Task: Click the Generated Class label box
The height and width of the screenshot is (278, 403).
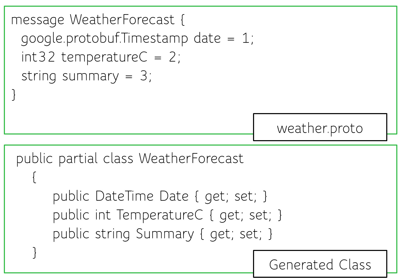Action: (320, 264)
